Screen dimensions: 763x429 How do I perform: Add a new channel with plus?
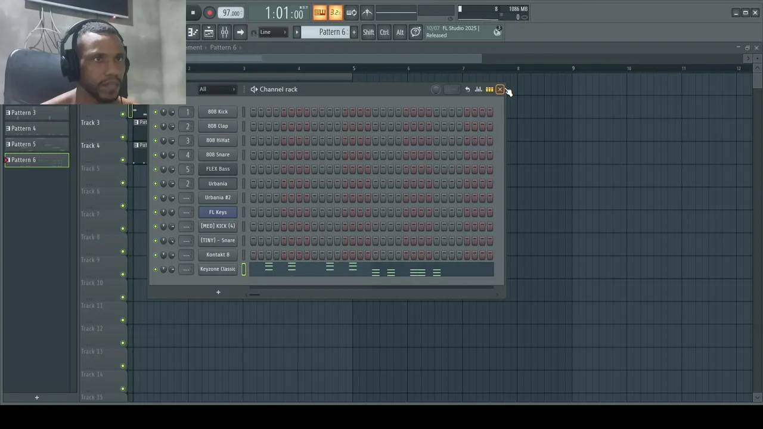218,292
